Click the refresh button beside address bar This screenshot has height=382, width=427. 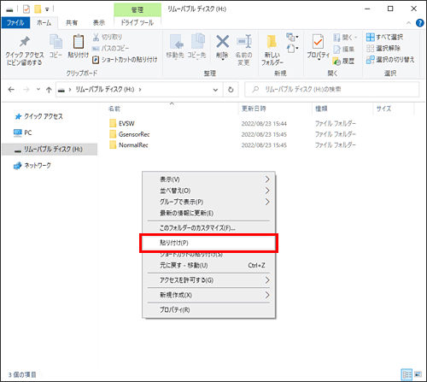[x=231, y=90]
